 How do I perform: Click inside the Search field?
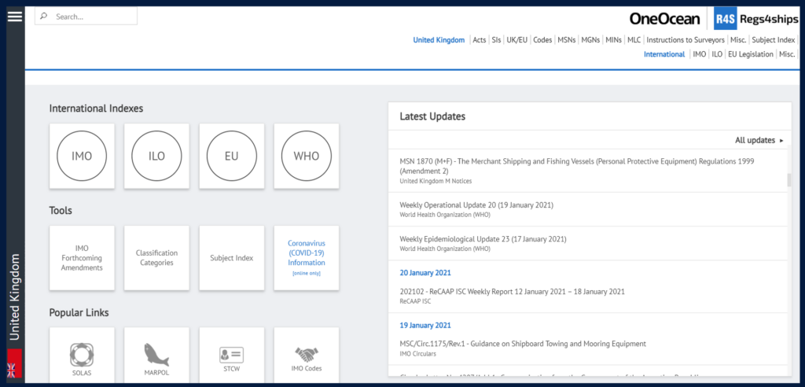86,17
